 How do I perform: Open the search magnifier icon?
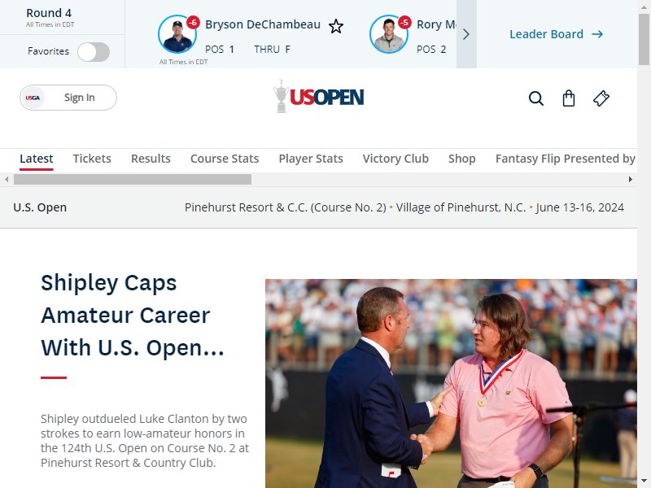(x=536, y=98)
